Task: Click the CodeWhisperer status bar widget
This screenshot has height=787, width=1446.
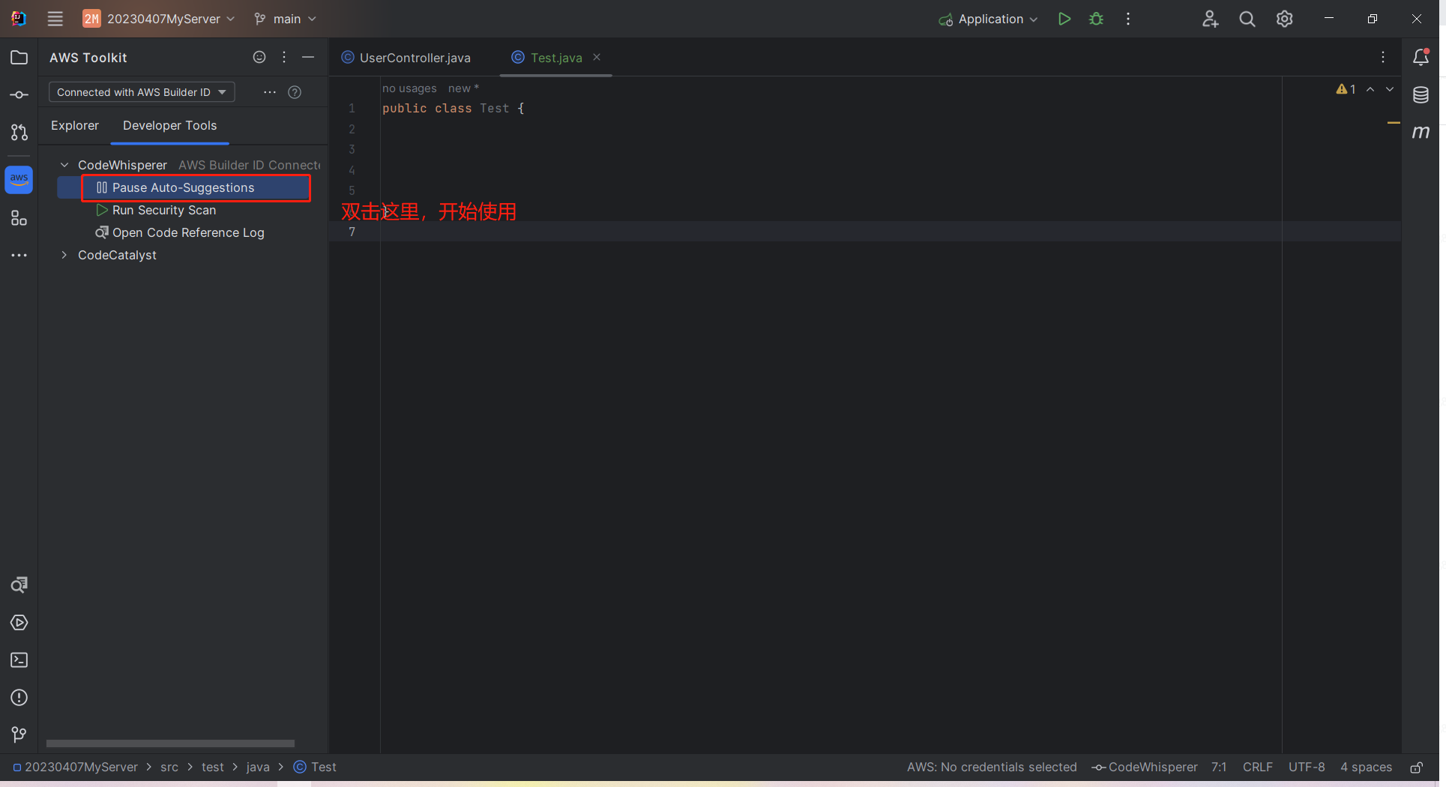Action: [x=1145, y=768]
